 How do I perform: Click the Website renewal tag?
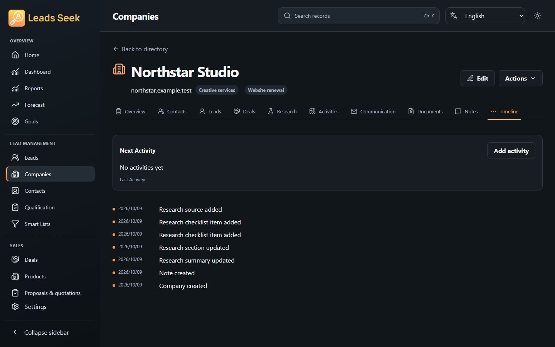[266, 90]
